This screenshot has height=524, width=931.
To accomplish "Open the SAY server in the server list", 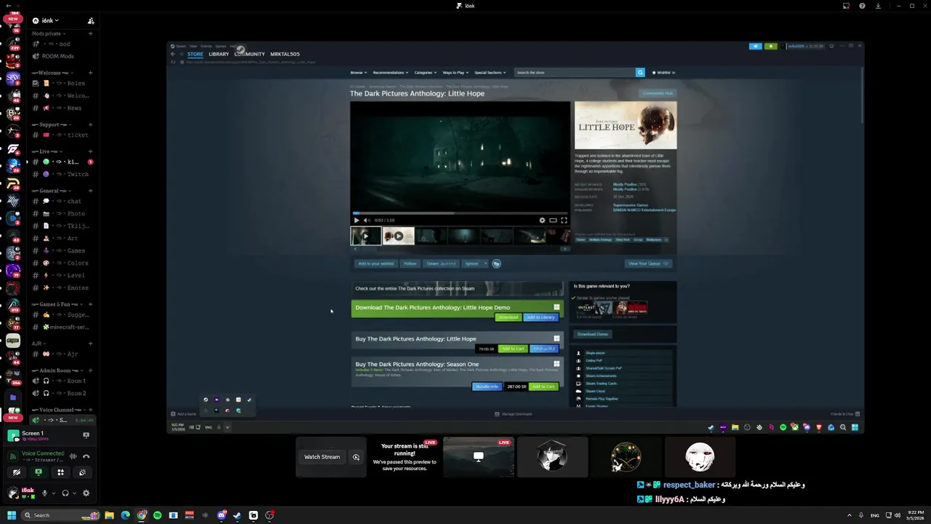I will pos(13,78).
